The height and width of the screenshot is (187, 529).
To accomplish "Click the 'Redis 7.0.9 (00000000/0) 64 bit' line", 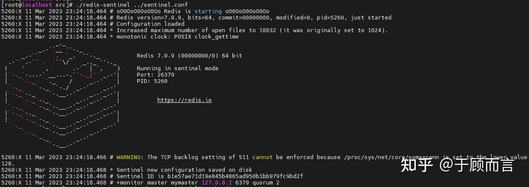I will (x=190, y=56).
